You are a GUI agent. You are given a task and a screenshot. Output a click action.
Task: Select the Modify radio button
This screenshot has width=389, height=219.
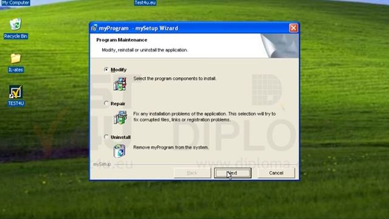(x=106, y=69)
